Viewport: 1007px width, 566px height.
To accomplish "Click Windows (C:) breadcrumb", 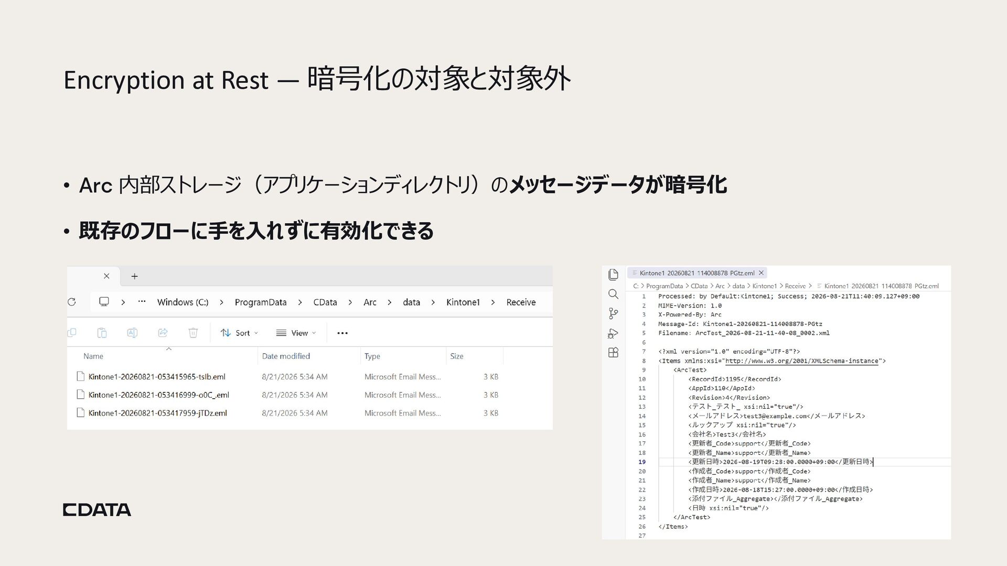I will [x=183, y=302].
